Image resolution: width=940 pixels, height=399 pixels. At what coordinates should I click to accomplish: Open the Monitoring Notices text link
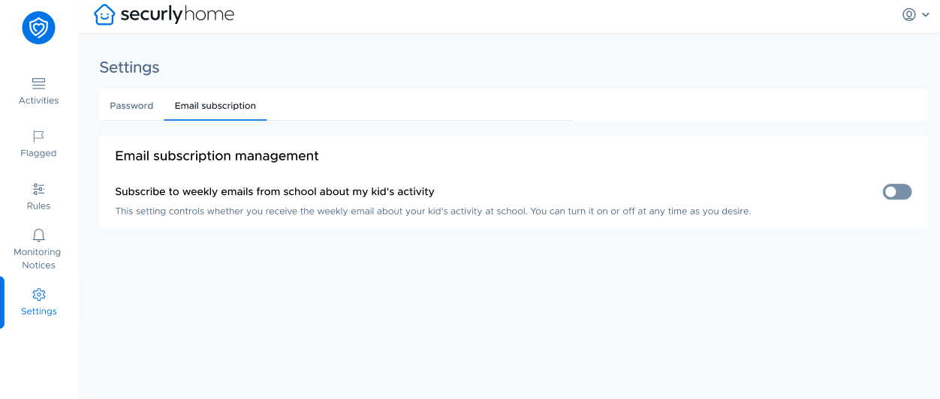(38, 259)
